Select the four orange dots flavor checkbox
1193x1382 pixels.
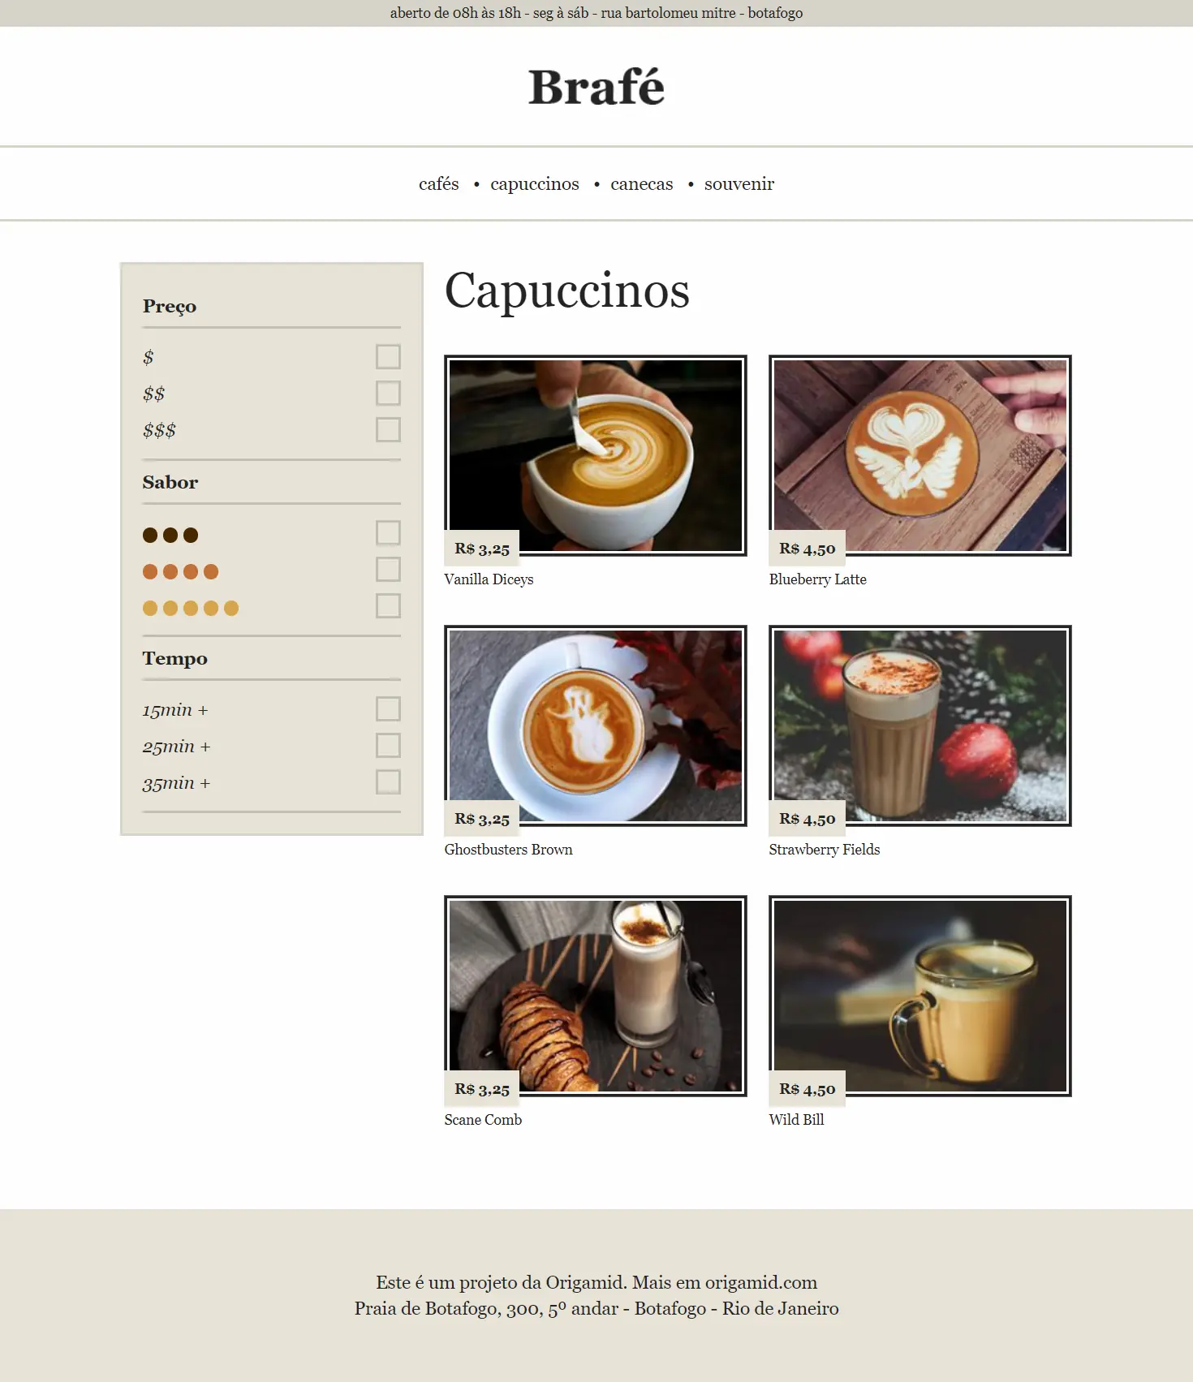pos(388,570)
